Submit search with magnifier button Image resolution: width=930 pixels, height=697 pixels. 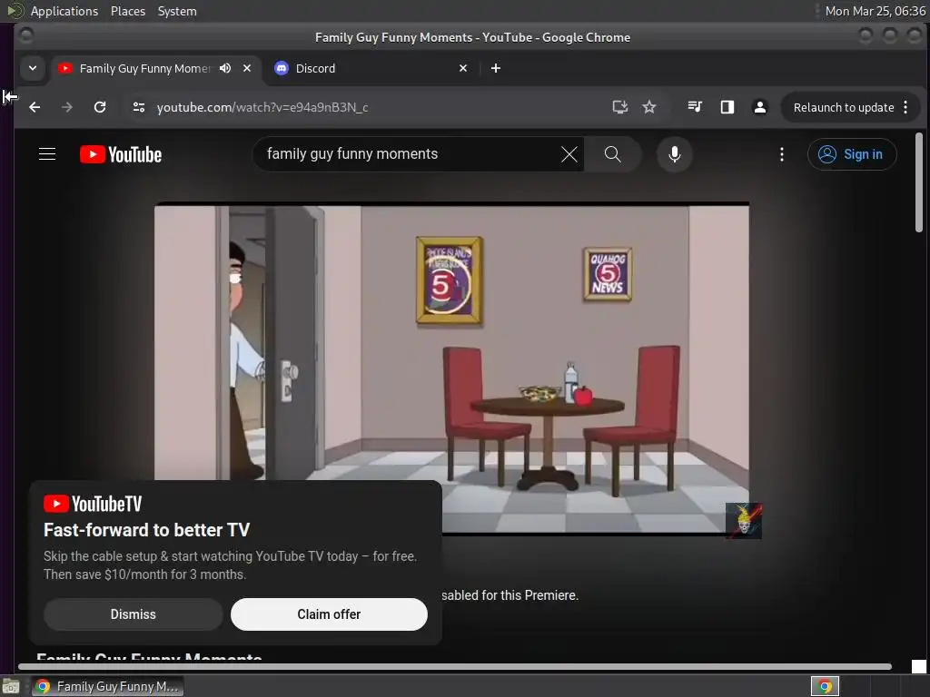[x=613, y=154]
